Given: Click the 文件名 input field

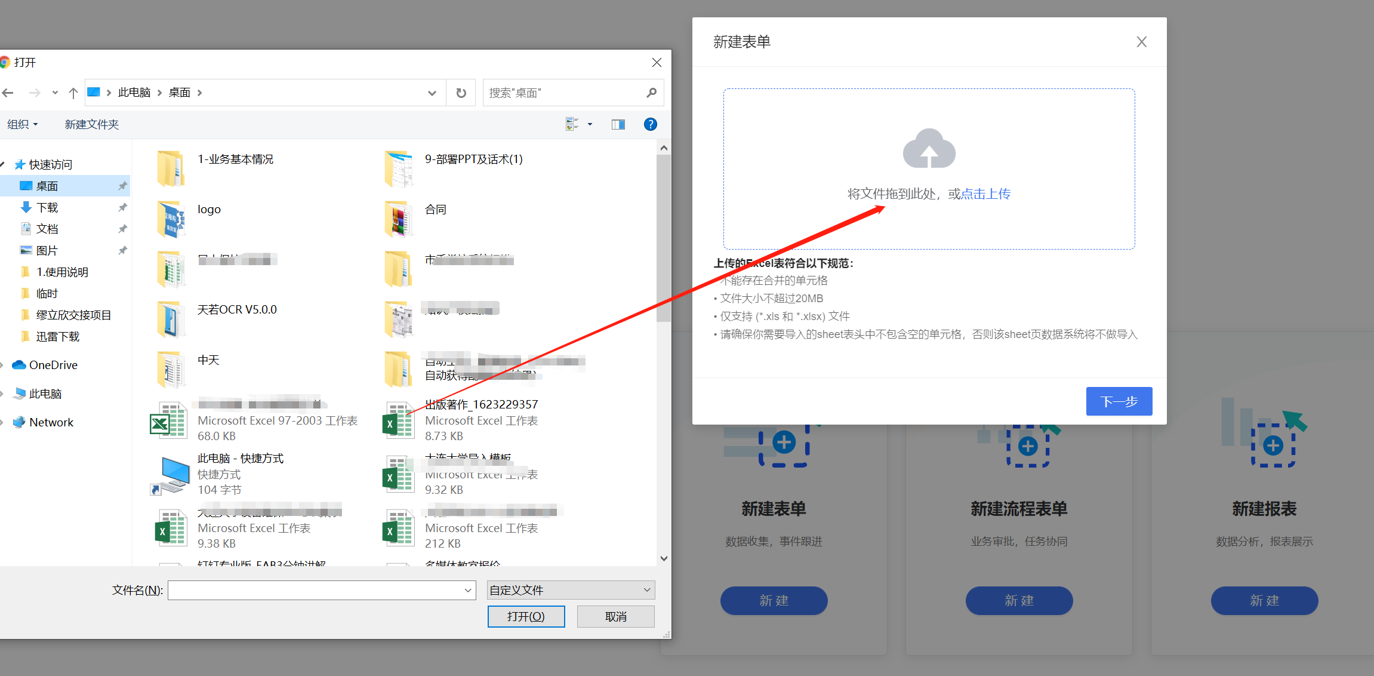Looking at the screenshot, I should [316, 591].
